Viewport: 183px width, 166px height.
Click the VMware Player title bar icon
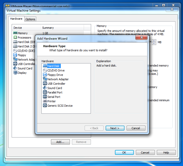[8, 6]
